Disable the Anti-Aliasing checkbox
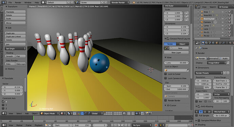 [x=199, y=106]
